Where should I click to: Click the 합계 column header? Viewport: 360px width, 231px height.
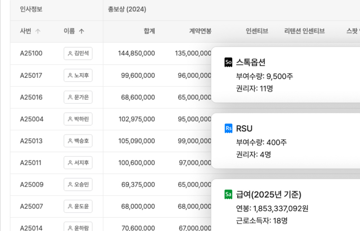(x=149, y=31)
